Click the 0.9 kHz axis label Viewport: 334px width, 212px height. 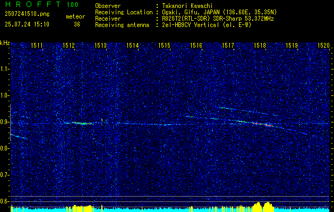pyautogui.click(x=5, y=122)
